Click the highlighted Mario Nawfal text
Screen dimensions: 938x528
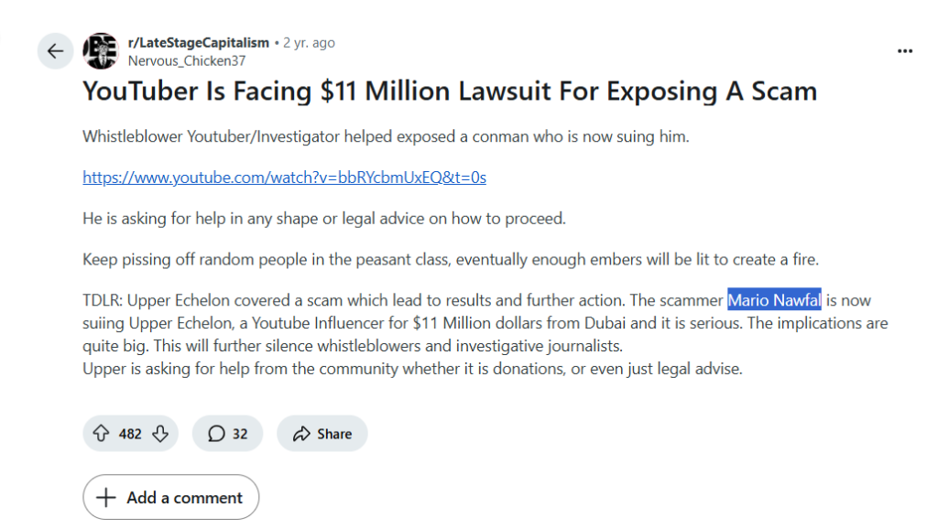774,300
